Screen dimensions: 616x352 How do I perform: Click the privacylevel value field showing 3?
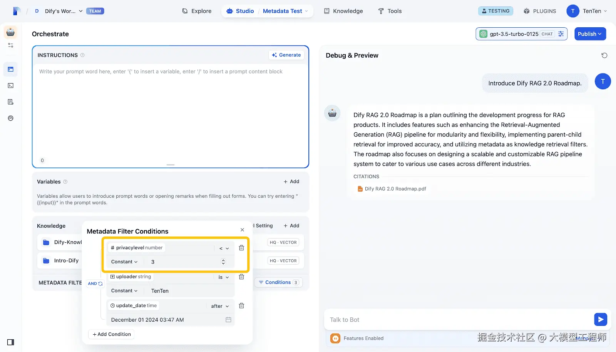[185, 262]
